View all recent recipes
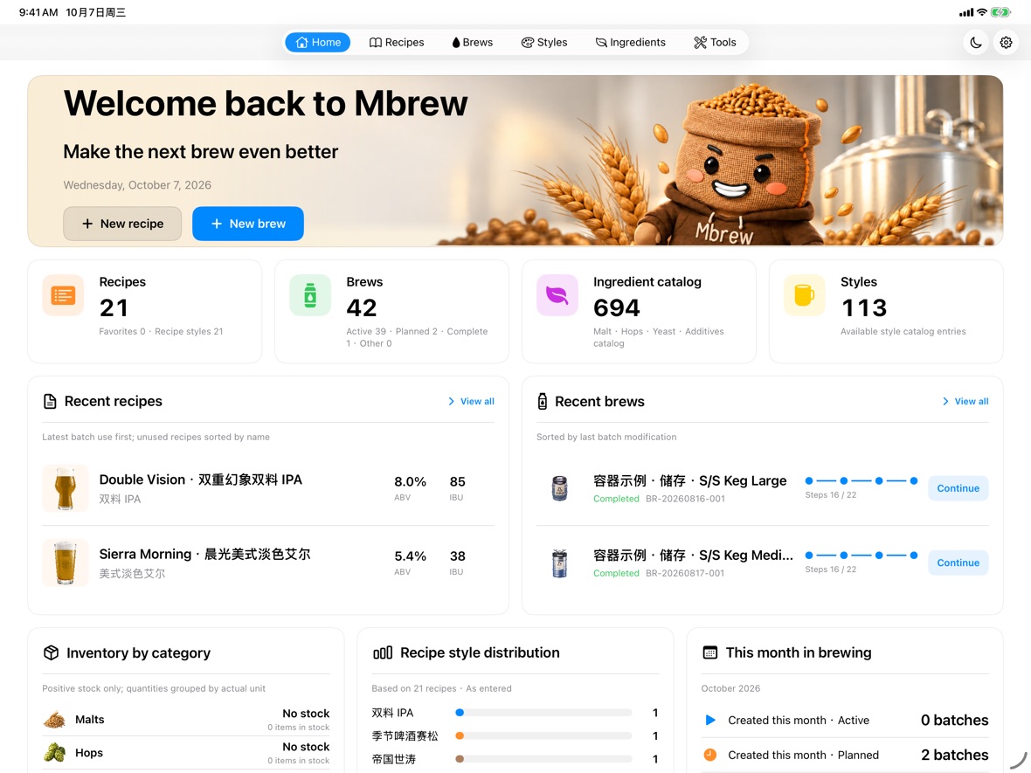Image resolution: width=1031 pixels, height=773 pixels. (x=472, y=402)
